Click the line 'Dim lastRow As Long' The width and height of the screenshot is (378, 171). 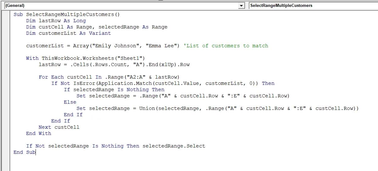point(56,21)
